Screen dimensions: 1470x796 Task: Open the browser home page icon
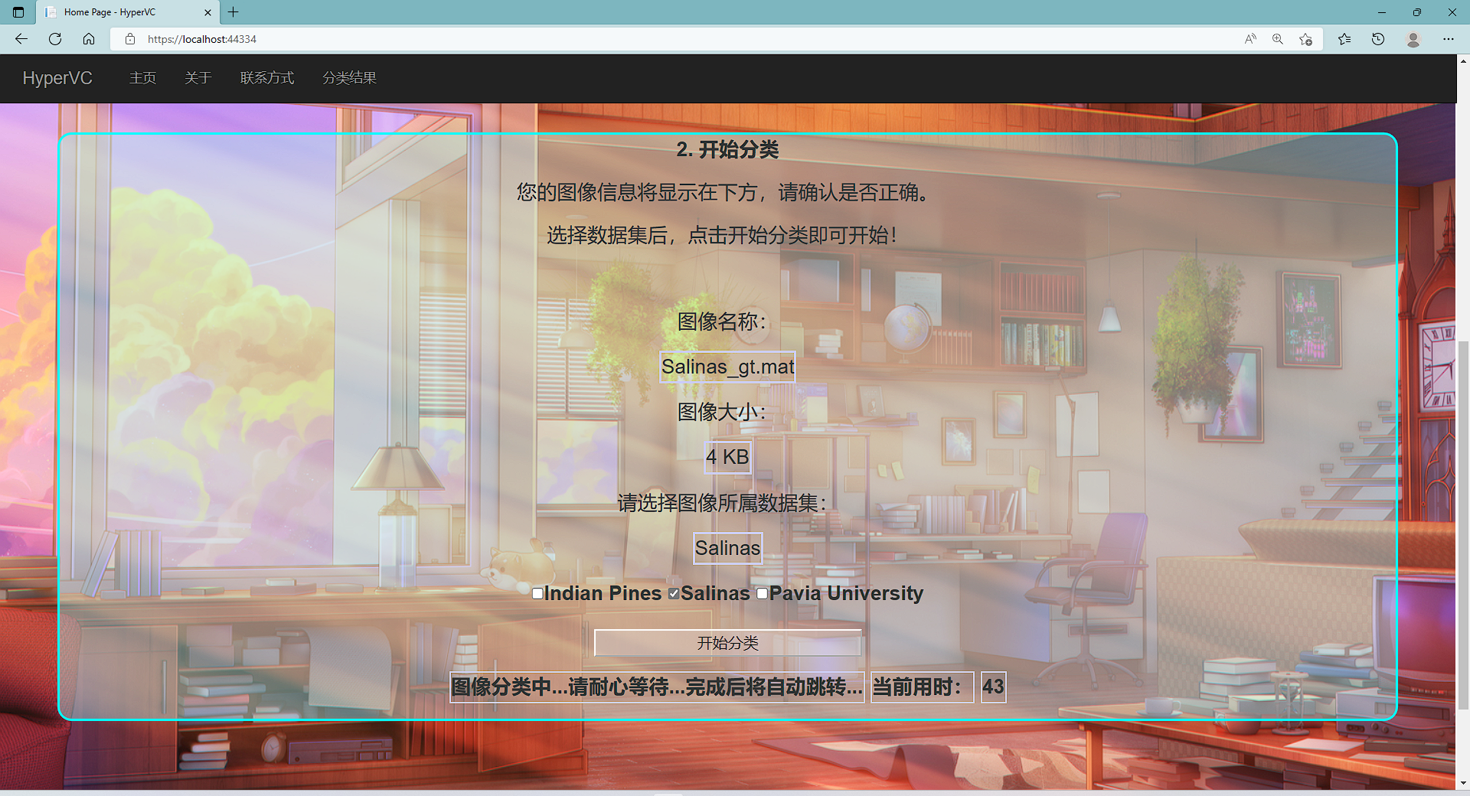point(89,39)
